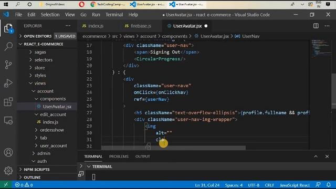Image resolution: width=336 pixels, height=189 pixels.
Task: Click UserNav in the breadcrumb
Action: (x=251, y=36)
